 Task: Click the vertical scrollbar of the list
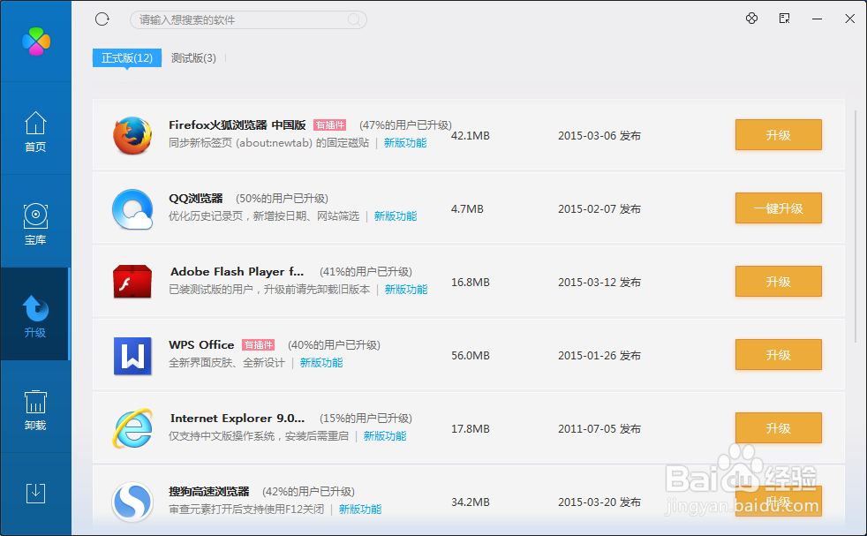tap(856, 227)
